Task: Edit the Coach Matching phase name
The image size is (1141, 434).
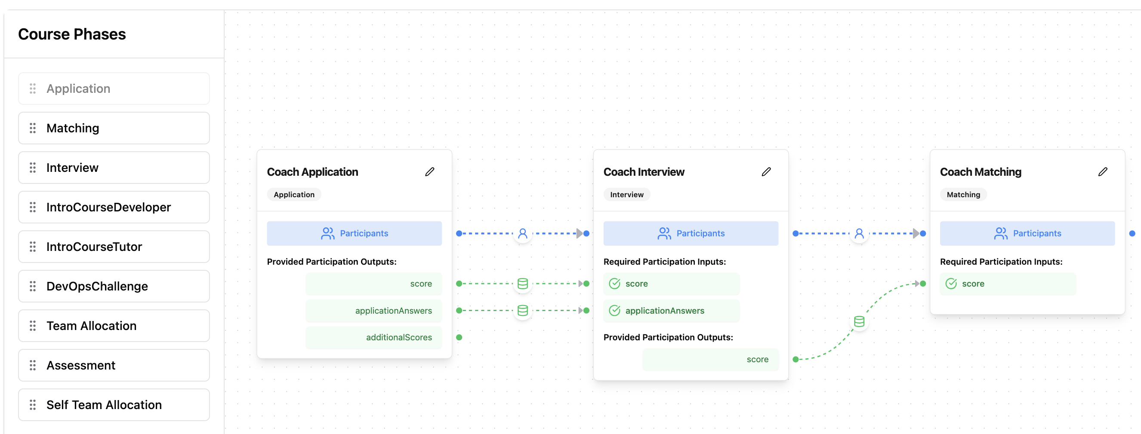Action: pyautogui.click(x=1102, y=171)
